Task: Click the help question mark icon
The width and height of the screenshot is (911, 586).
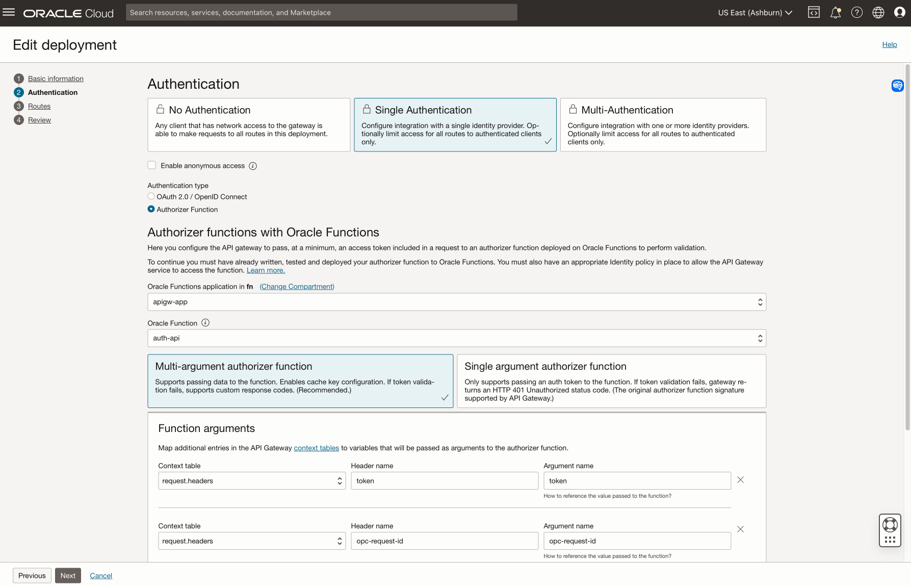Action: (856, 13)
